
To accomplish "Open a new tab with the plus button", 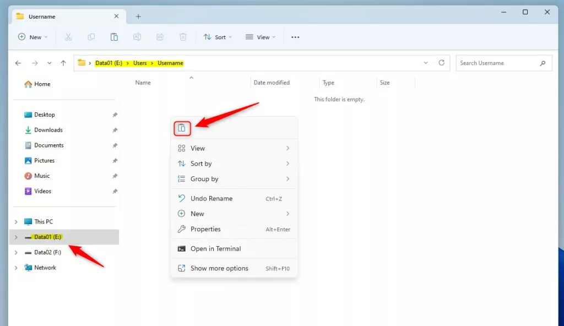I will pos(138,16).
